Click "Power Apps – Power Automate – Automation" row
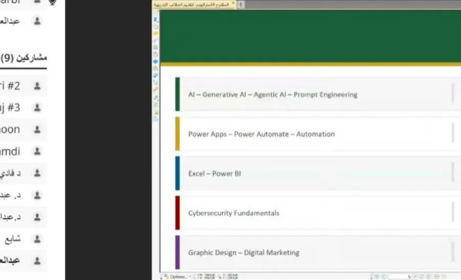Viewport: 461px width, 280px height. pos(318,134)
